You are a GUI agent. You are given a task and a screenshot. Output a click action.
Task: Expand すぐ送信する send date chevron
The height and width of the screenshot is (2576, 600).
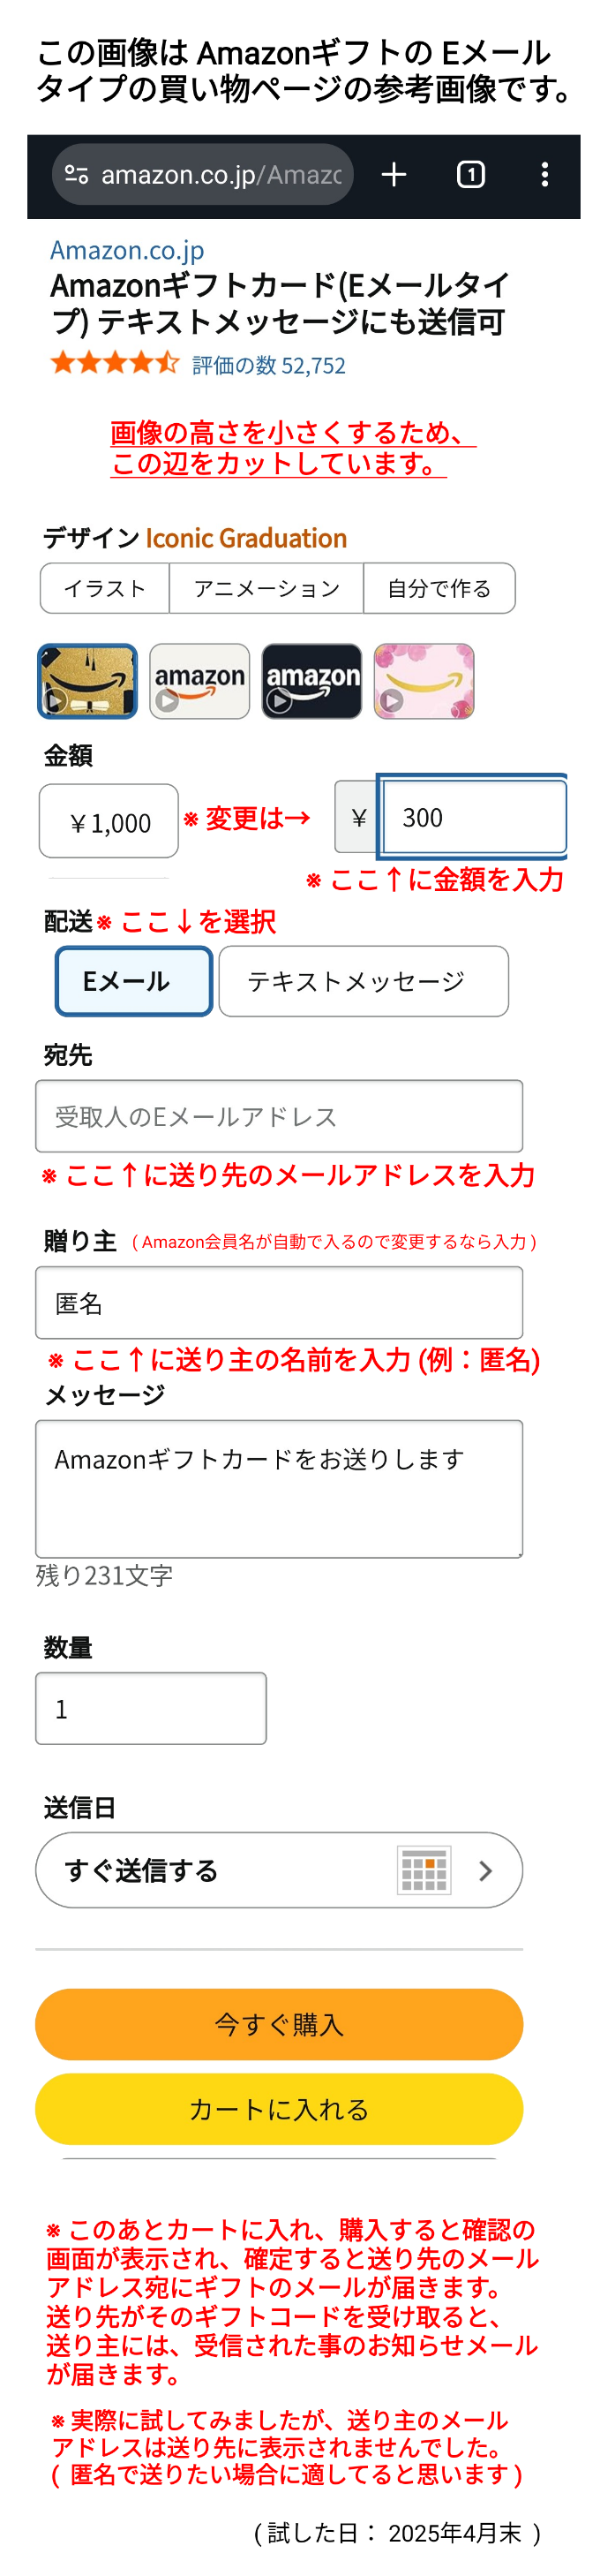(485, 1870)
